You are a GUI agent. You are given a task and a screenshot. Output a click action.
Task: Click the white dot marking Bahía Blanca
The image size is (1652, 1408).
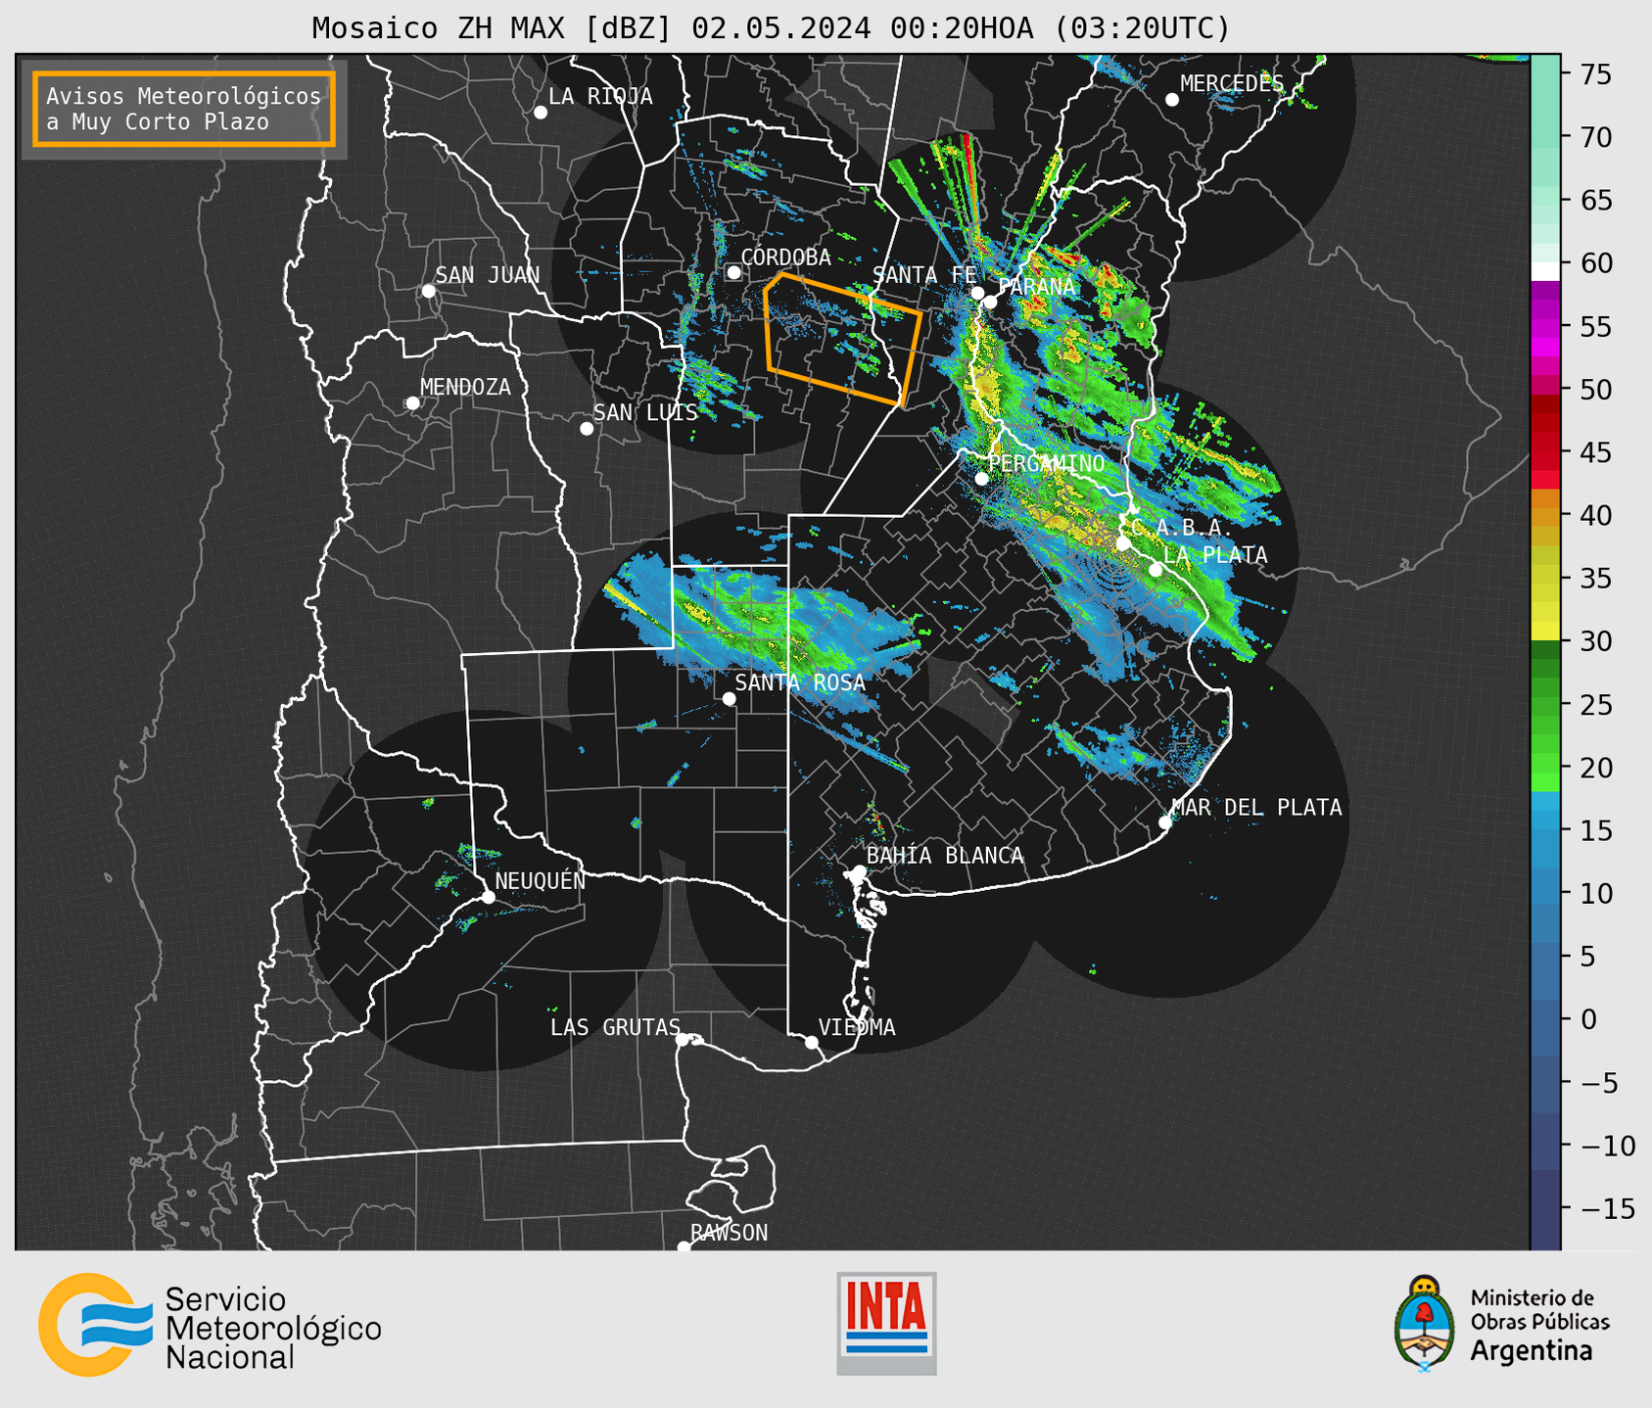859,871
